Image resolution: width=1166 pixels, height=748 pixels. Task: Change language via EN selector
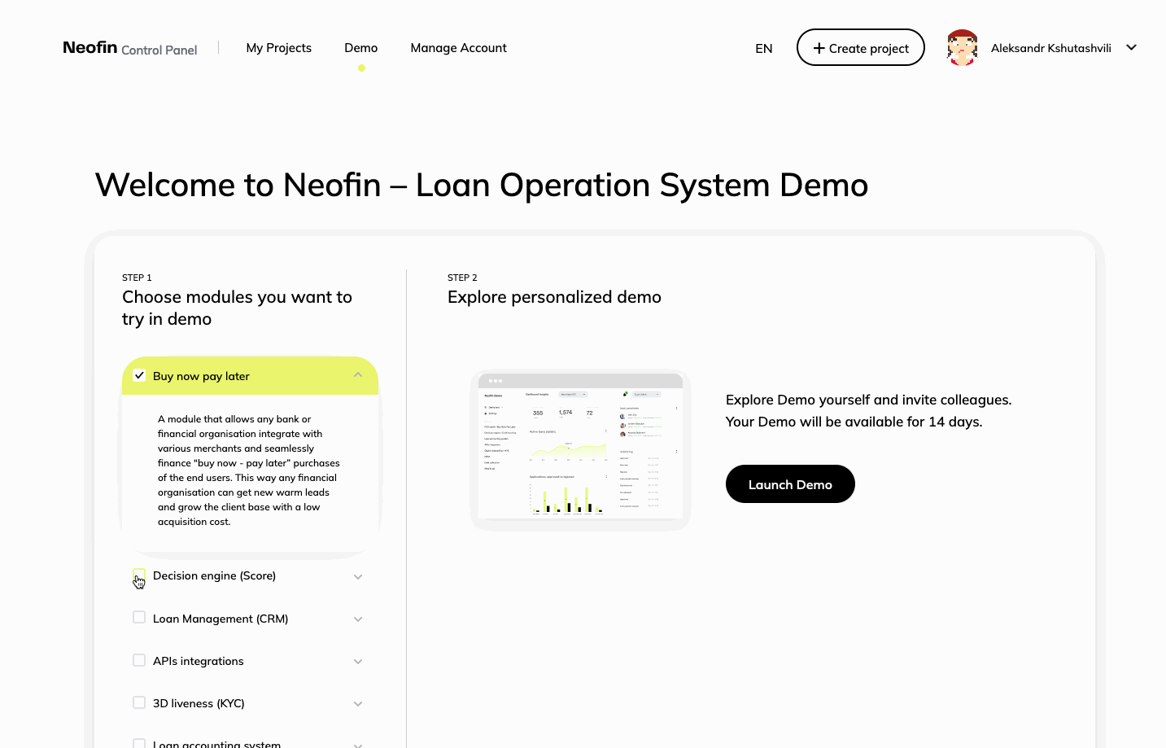click(x=763, y=49)
